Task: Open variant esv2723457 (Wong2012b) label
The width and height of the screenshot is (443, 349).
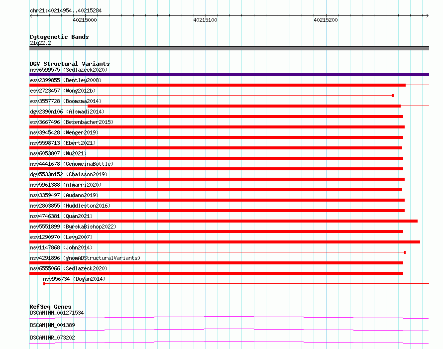Action: [x=63, y=91]
